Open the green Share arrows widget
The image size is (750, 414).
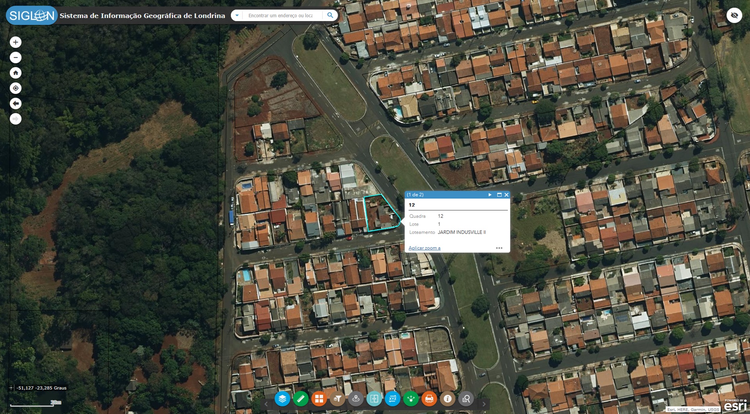tap(411, 399)
